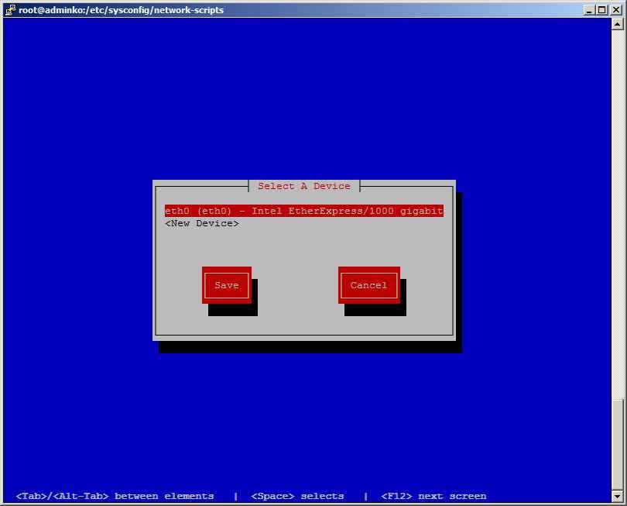Click the scrollbar up arrow
The image size is (627, 506).
(617, 24)
